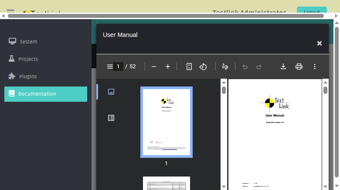Open the System sidebar section
The width and height of the screenshot is (340, 190).
pyautogui.click(x=46, y=41)
